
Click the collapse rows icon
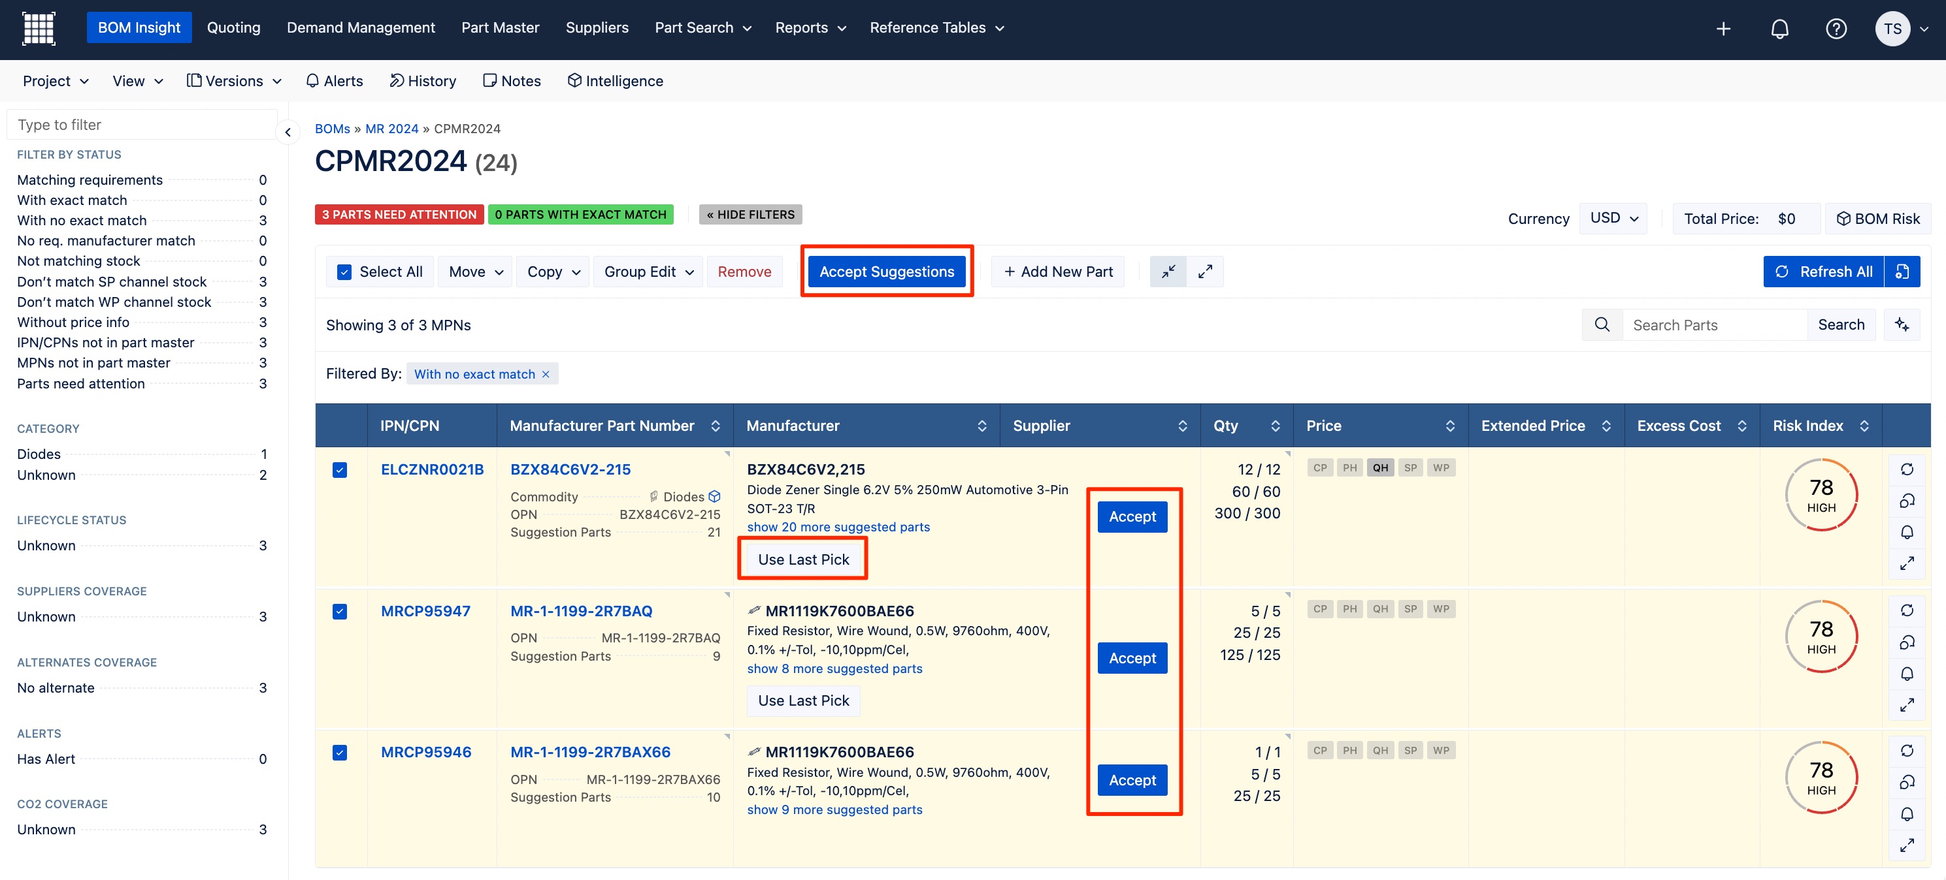(1168, 272)
